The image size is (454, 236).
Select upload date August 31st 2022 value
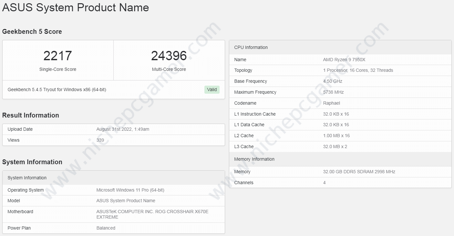[x=123, y=129]
